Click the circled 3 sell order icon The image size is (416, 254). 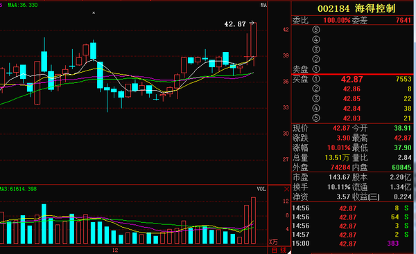tap(316, 49)
